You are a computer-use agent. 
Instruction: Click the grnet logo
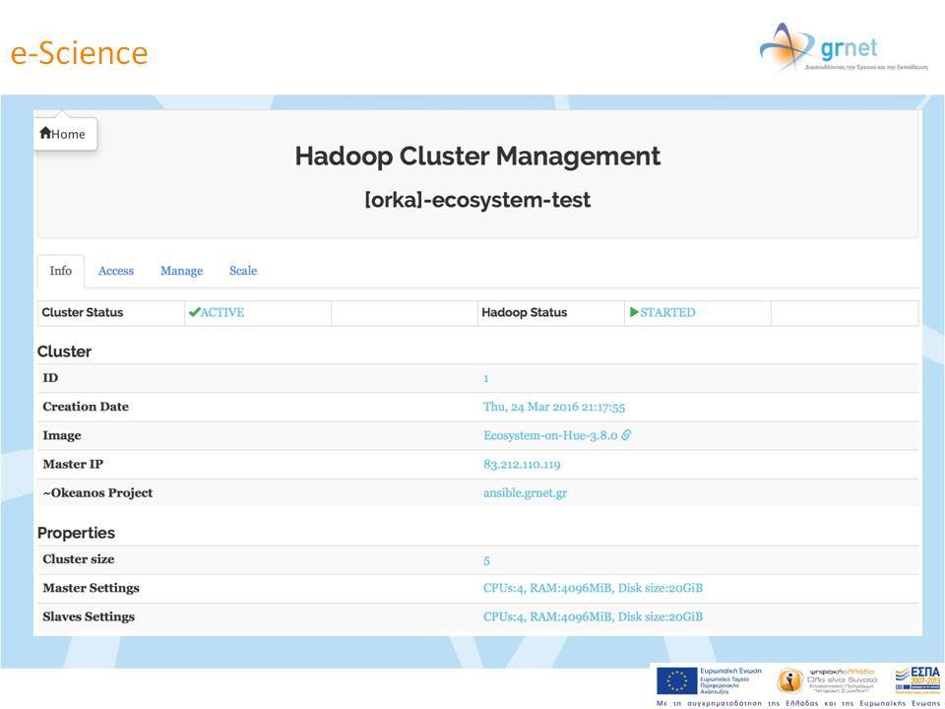(844, 49)
